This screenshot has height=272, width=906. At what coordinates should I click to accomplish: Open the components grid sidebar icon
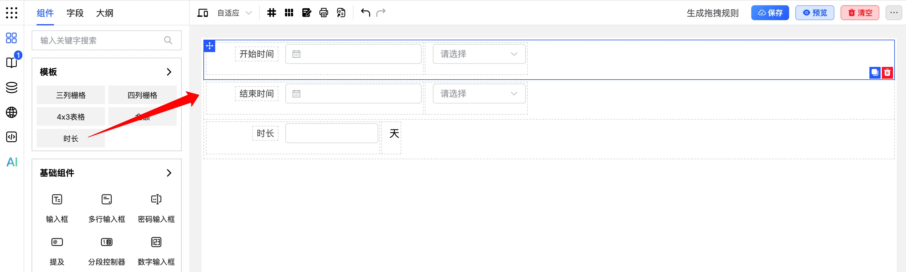point(11,38)
